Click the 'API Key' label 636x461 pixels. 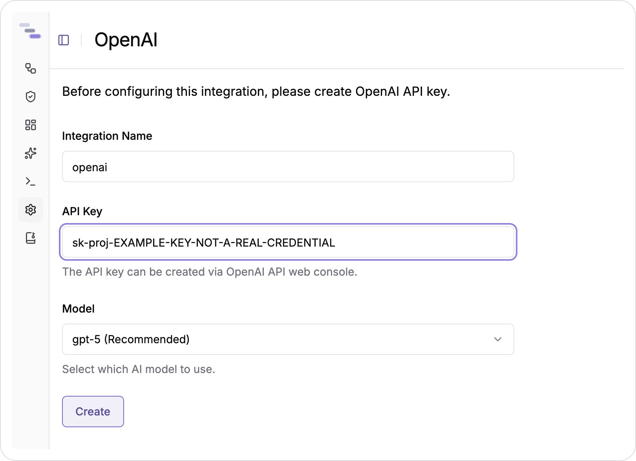[x=82, y=211]
